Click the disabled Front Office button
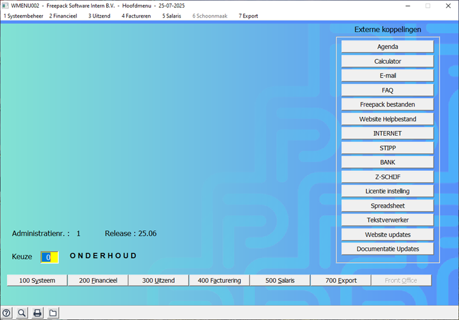The image size is (459, 320). (401, 281)
